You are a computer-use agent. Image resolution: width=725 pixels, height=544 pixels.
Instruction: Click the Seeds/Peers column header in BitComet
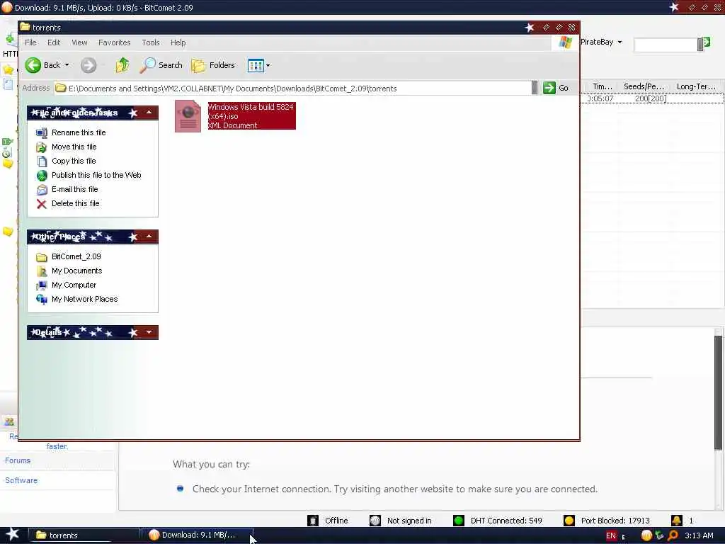(x=644, y=86)
